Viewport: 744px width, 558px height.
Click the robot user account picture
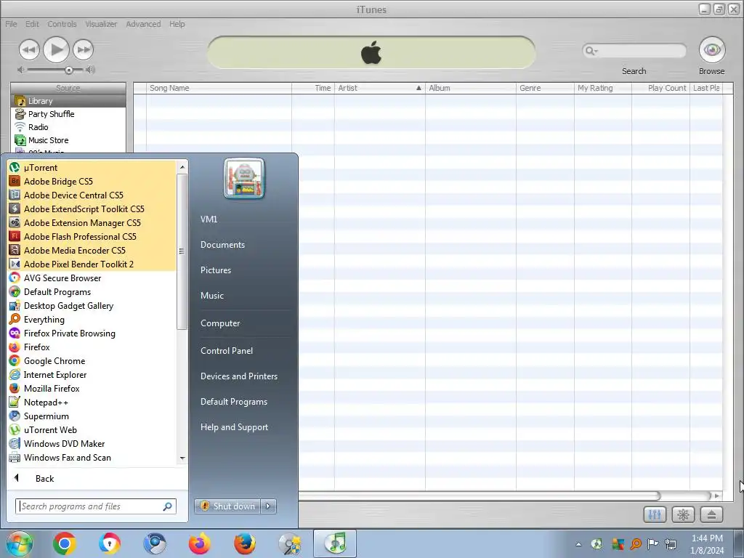coord(244,179)
